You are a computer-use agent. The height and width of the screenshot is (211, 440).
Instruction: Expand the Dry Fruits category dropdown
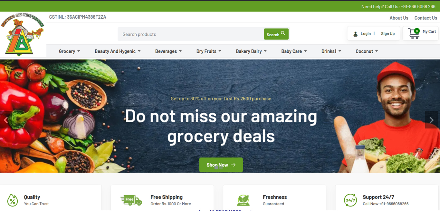209,51
